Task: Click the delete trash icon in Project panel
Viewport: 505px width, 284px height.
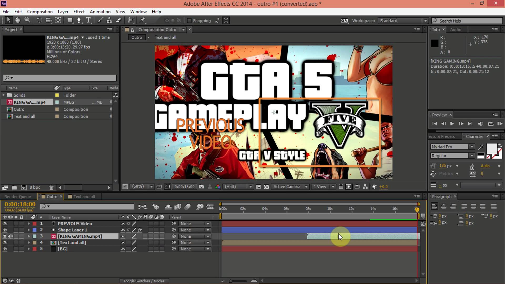Action: tap(51, 187)
